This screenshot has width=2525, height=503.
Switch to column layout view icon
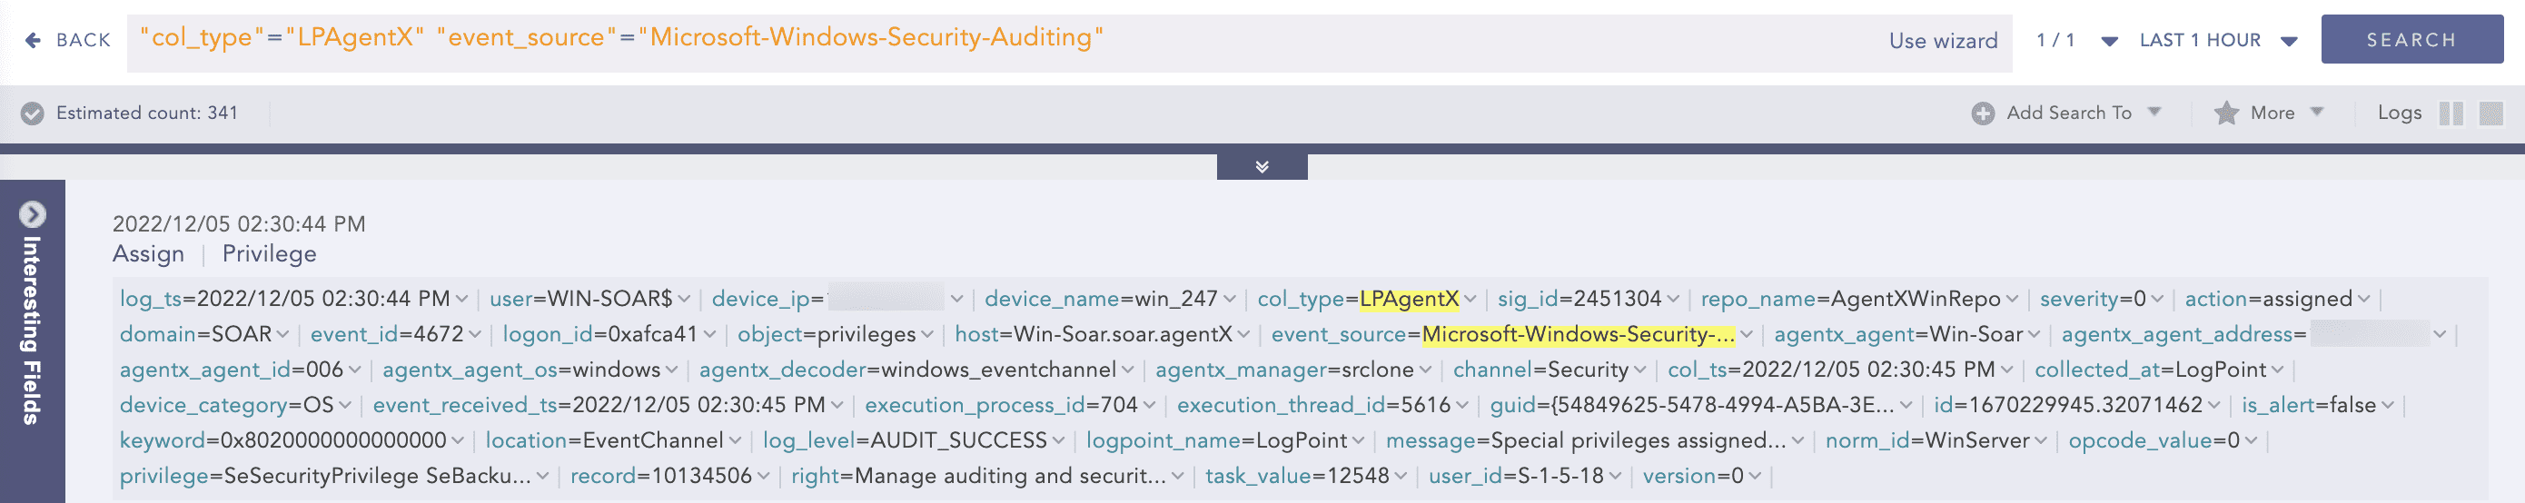tap(2451, 113)
